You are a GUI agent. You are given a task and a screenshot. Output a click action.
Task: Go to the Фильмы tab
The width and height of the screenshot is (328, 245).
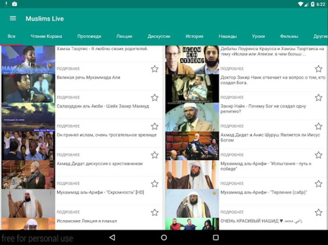pyautogui.click(x=289, y=36)
